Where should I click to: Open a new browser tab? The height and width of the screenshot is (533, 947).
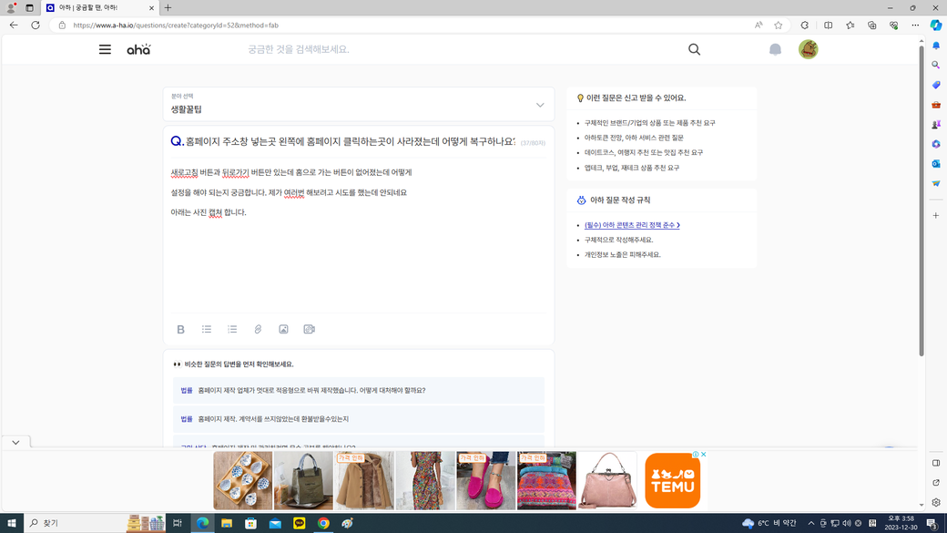coord(168,7)
